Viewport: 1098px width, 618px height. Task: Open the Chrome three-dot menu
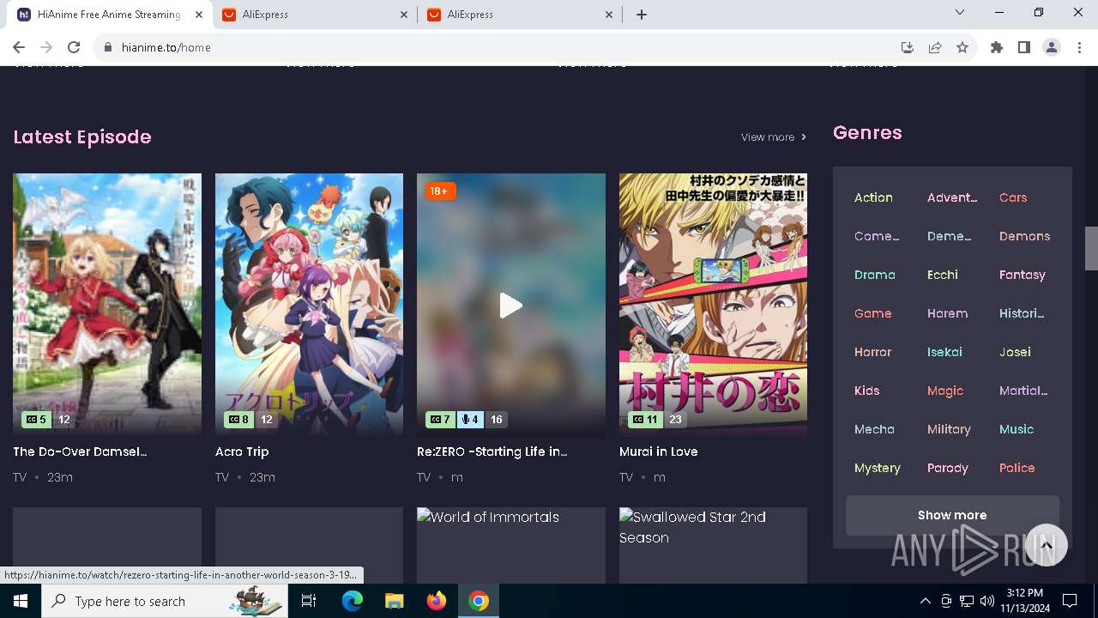click(x=1079, y=47)
